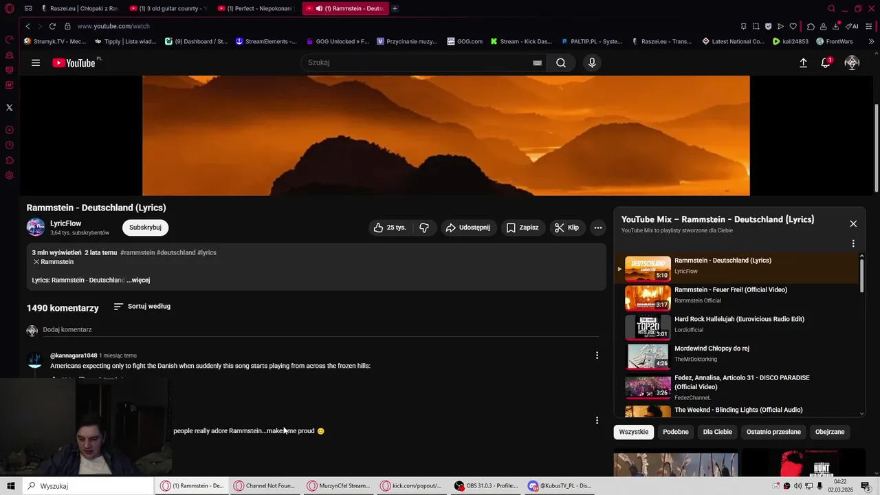Switch to the 3 old guitar country tab
Image resolution: width=880 pixels, height=495 pixels.
pos(168,8)
